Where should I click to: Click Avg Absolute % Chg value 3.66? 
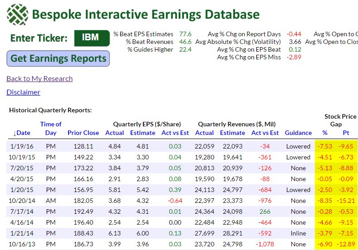pos(295,42)
